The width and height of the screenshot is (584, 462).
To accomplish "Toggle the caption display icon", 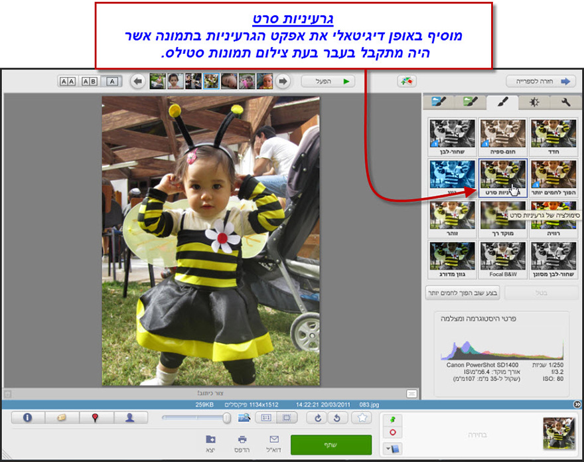I will pyautogui.click(x=61, y=418).
